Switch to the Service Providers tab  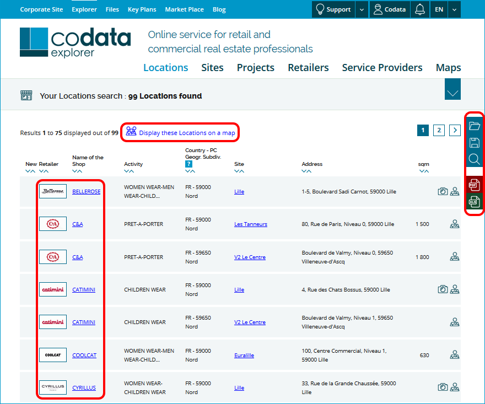tap(382, 67)
